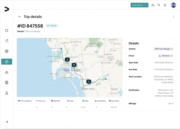
Task: Open notifications bell icon
Action: click(x=165, y=5)
